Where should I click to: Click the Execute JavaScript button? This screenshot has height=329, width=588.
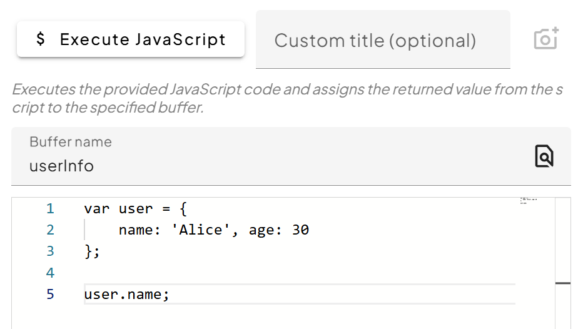click(130, 39)
